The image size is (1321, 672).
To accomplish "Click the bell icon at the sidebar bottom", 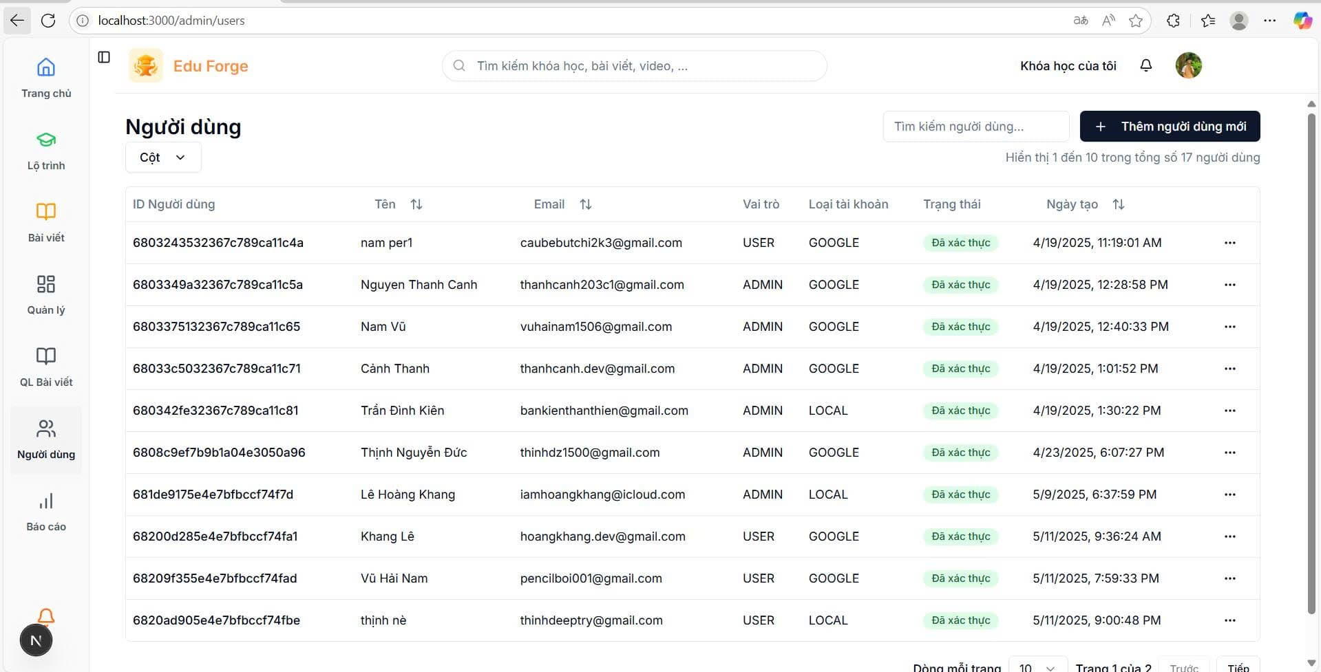I will [x=46, y=616].
